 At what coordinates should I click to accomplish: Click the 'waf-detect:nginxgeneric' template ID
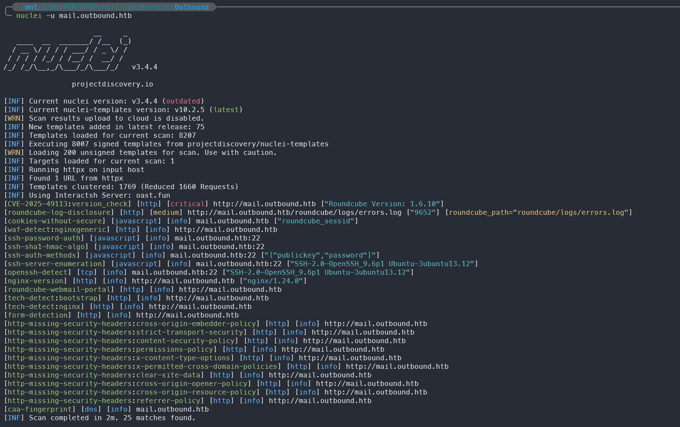click(x=57, y=230)
